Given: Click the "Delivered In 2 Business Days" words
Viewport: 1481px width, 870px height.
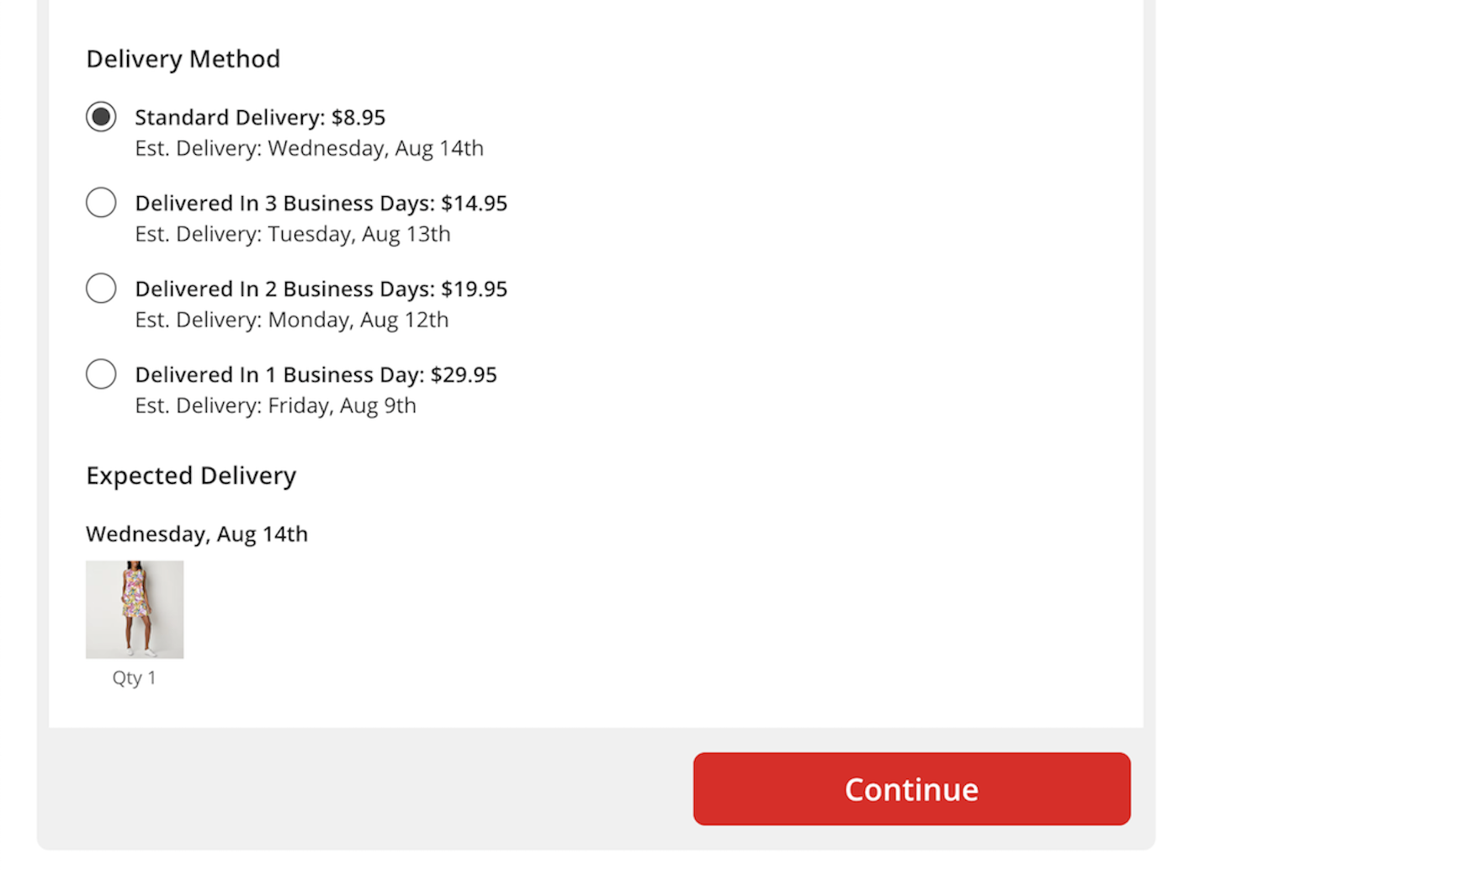Looking at the screenshot, I should pyautogui.click(x=284, y=289).
